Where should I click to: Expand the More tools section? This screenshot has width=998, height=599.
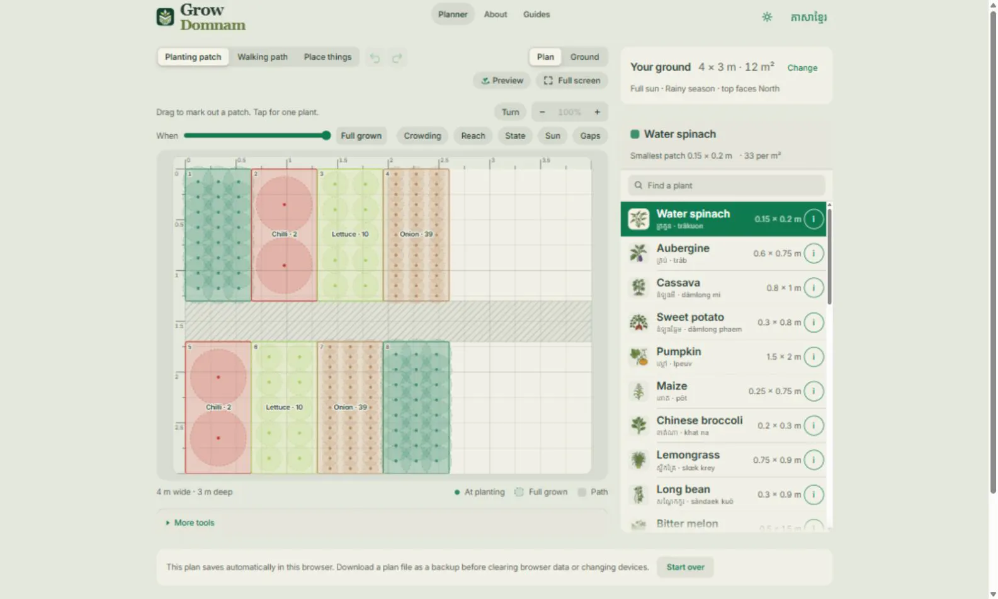tap(190, 523)
